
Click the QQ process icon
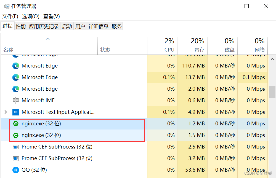click(16, 170)
